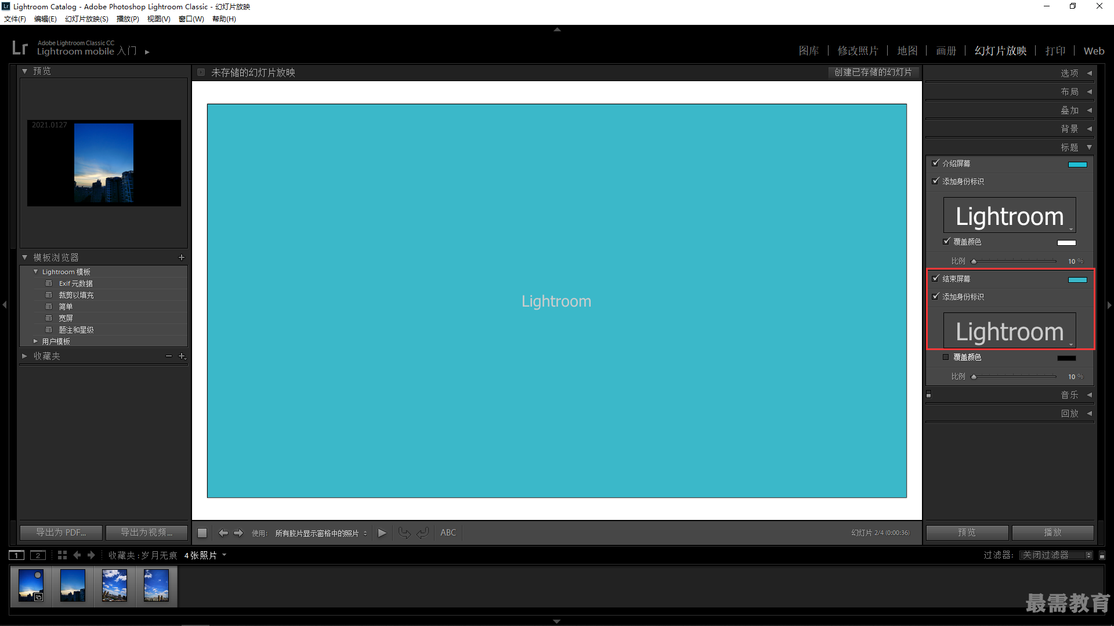Select the fourth filmstrip thumbnail
The height and width of the screenshot is (626, 1114).
(157, 585)
